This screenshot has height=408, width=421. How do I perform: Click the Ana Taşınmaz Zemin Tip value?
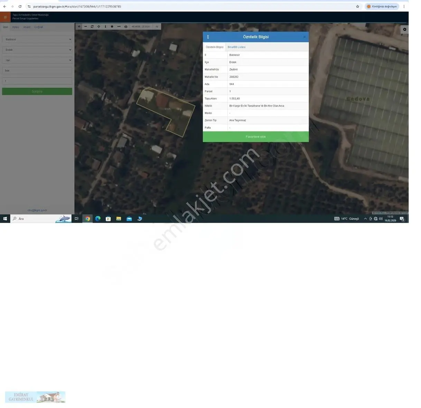pos(238,120)
